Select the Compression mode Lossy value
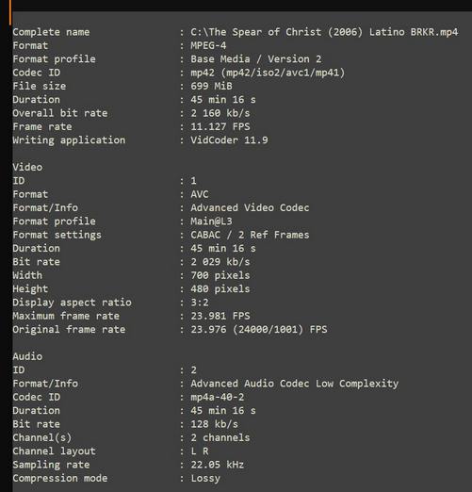The height and width of the screenshot is (492, 472). [205, 478]
